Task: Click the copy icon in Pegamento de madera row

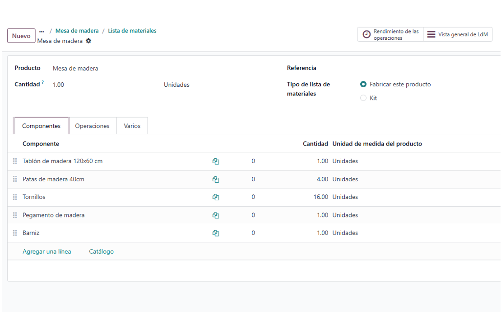Action: pyautogui.click(x=216, y=215)
